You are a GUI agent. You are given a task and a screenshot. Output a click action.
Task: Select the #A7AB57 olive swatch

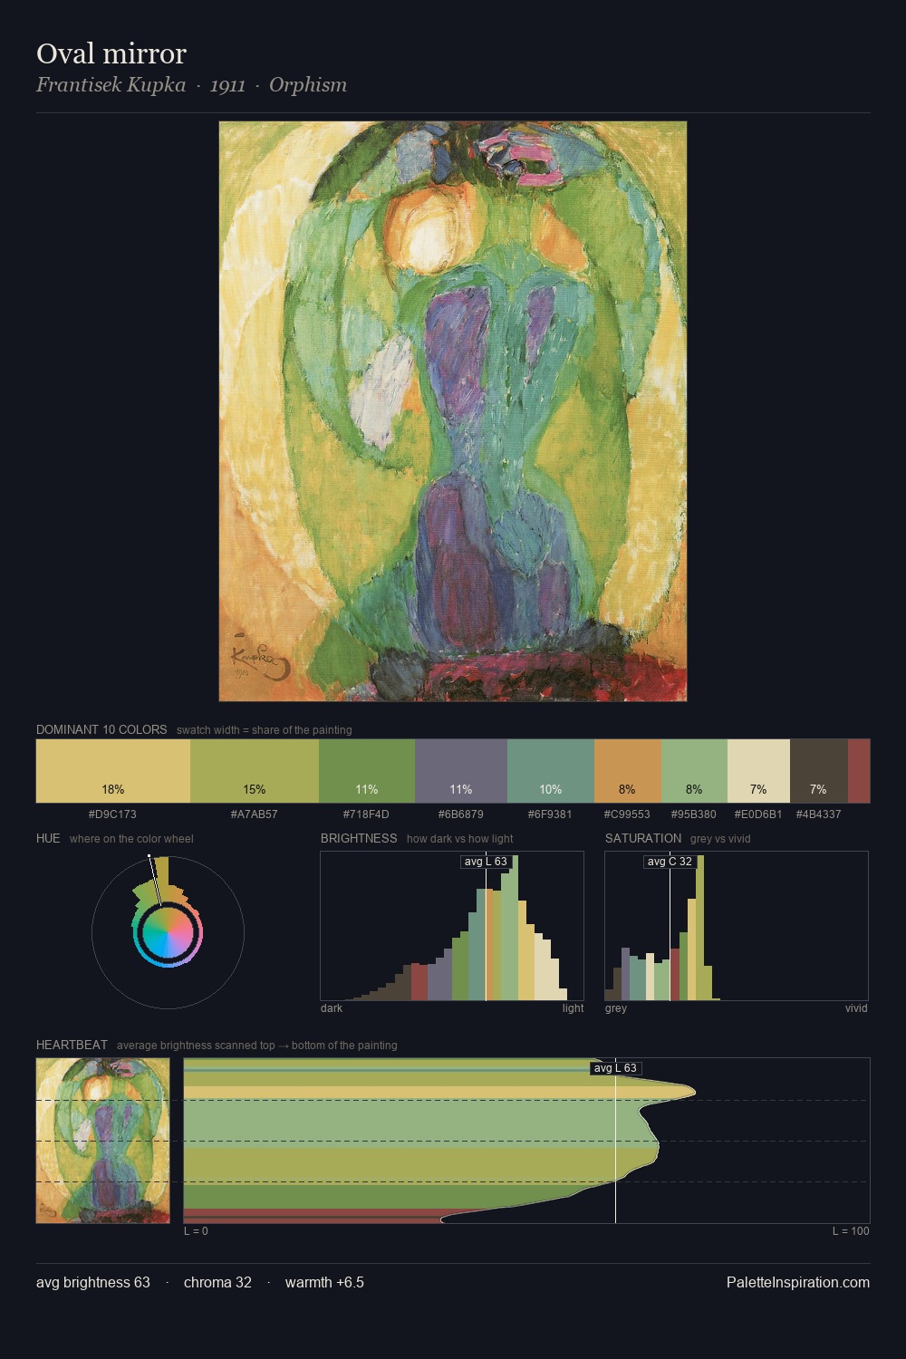tap(255, 771)
